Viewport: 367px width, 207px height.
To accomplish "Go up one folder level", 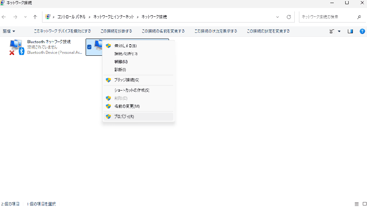I will point(35,17).
